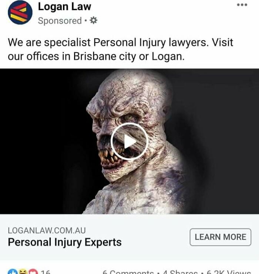
Task: Play the video with the circular play button
Action: coord(129,141)
